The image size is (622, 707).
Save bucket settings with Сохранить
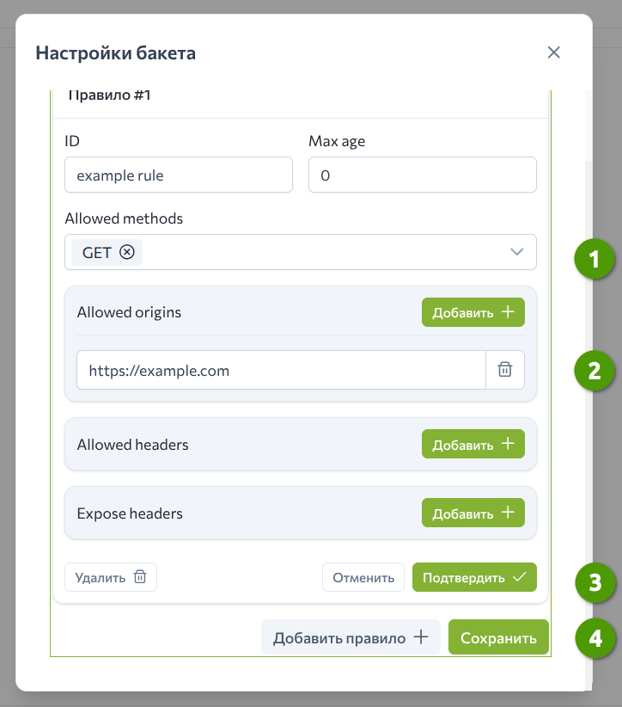click(x=498, y=637)
